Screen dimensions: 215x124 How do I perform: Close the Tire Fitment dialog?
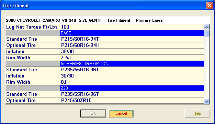(210, 6)
